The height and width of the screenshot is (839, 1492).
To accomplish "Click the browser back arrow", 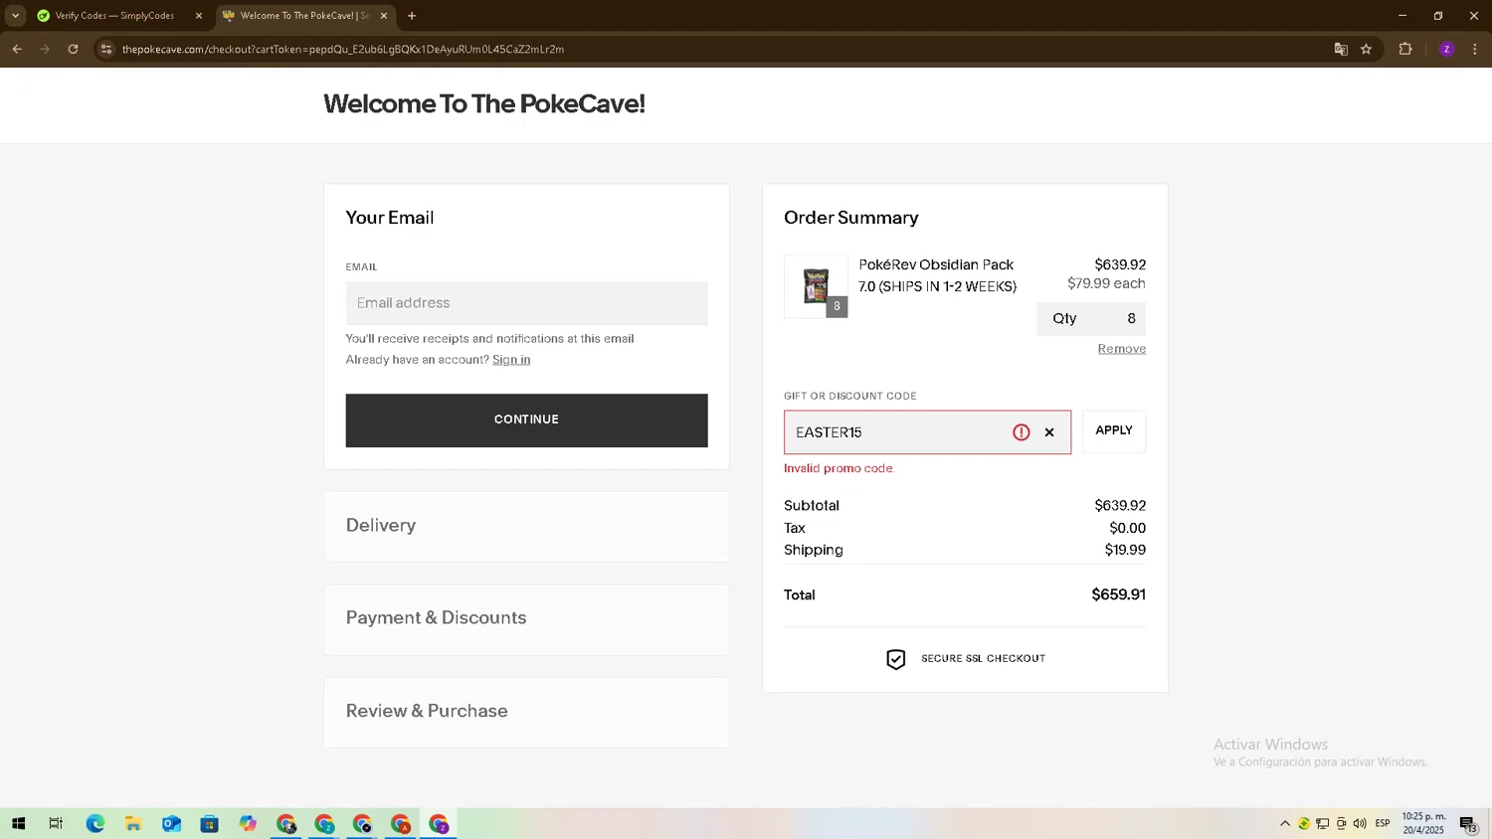I will point(17,49).
